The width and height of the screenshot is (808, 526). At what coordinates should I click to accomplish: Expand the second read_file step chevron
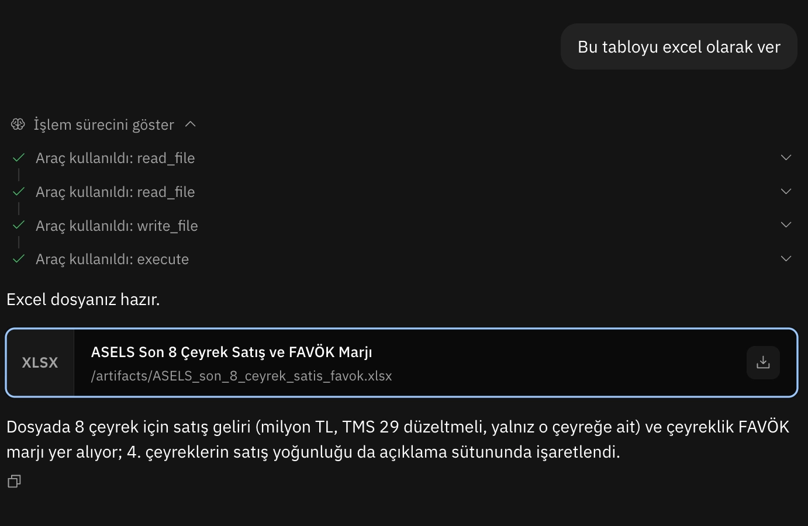[786, 192]
